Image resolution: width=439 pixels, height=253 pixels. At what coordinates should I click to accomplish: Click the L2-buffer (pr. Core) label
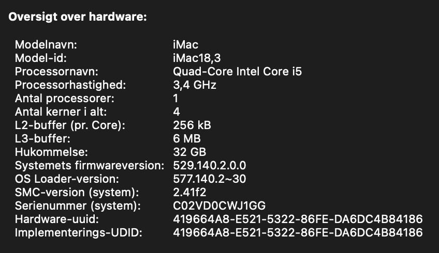point(70,125)
